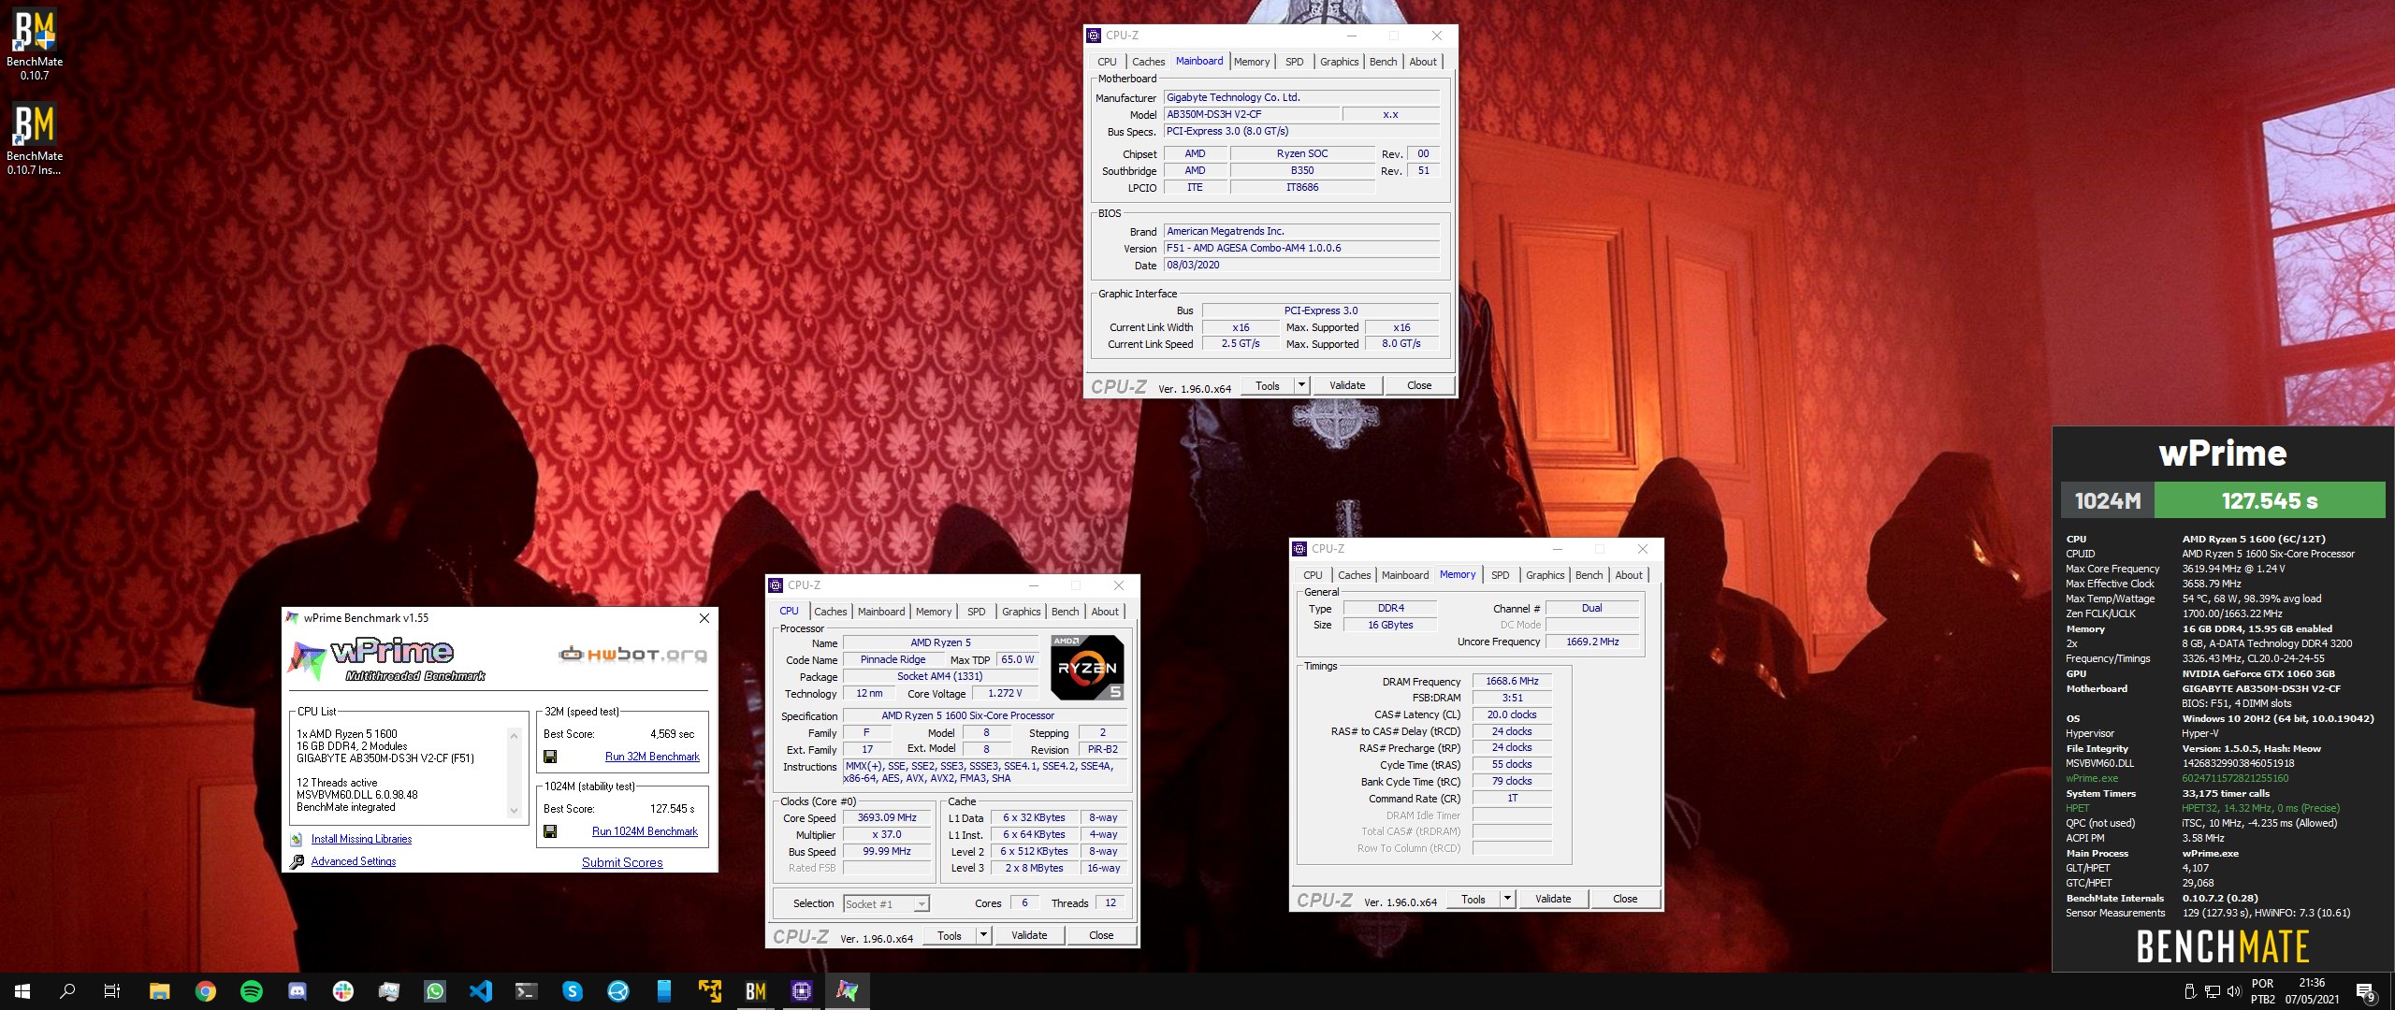Switch to BenchMate in the taskbar
This screenshot has height=1010, width=2395.
(x=756, y=991)
